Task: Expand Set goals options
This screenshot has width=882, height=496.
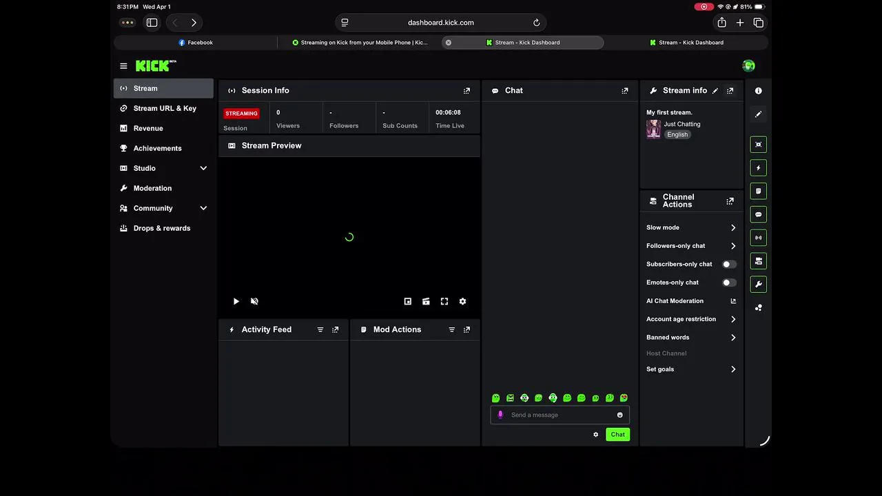Action: tap(733, 369)
